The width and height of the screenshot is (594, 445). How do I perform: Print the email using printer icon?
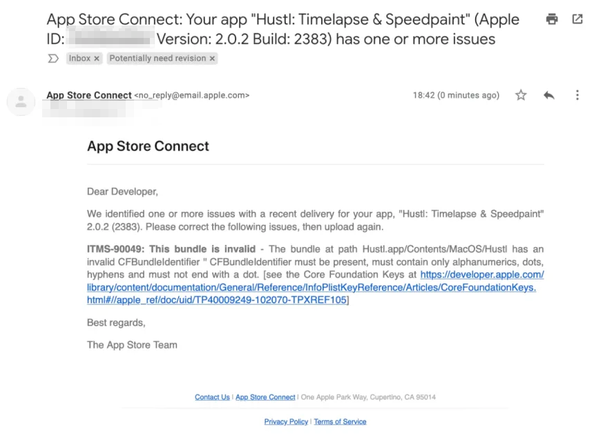pos(552,19)
